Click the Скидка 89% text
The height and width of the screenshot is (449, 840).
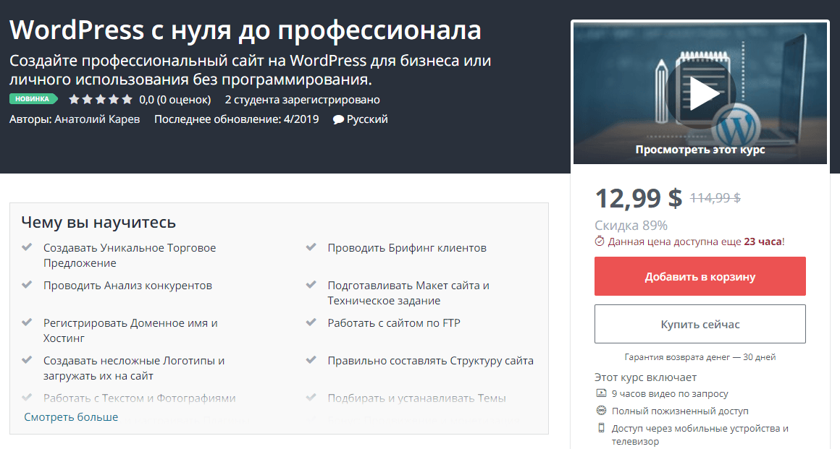tap(631, 226)
